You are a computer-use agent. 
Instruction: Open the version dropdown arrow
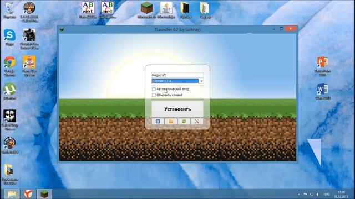(x=201, y=81)
